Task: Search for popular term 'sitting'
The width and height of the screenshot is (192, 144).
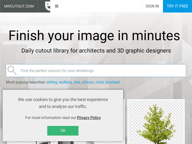Action: point(52,82)
